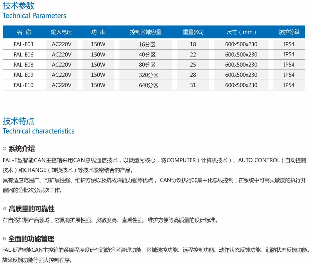Image resolution: width=309 pixels, height=265 pixels.
Task: Select the 320分区 capacity cell
Action: click(x=149, y=75)
